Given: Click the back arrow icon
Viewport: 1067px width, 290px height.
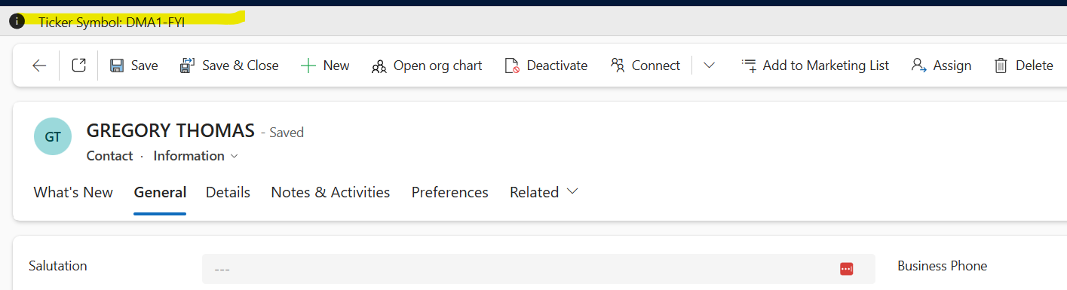Looking at the screenshot, I should 39,66.
